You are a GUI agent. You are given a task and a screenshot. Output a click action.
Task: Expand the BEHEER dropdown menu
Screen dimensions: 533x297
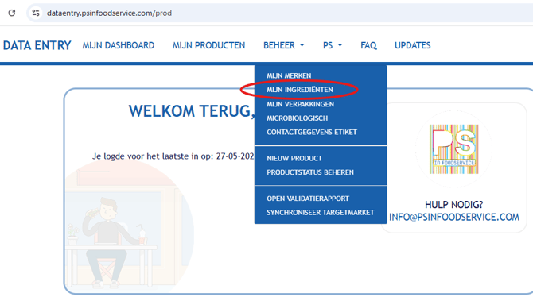click(284, 45)
